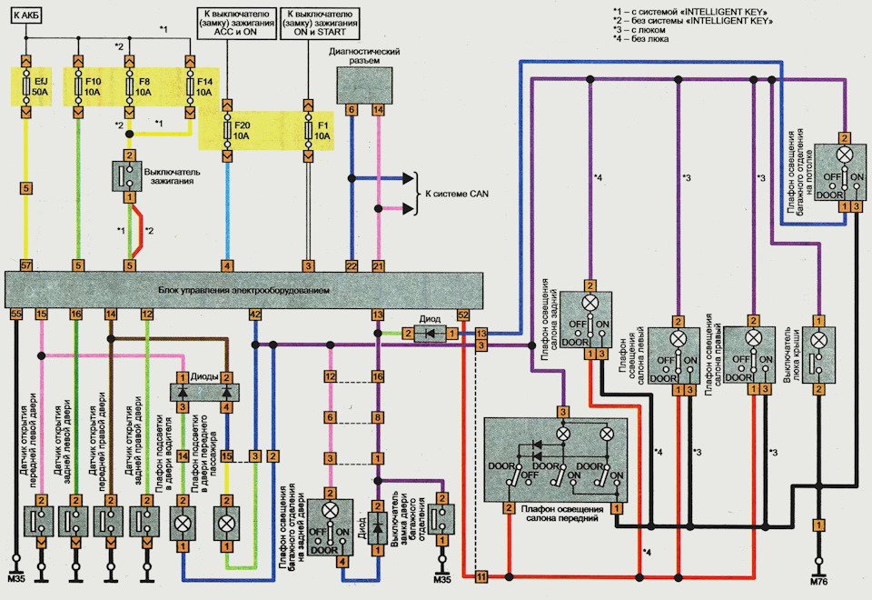The width and height of the screenshot is (872, 600).
Task: Click the legend line *1 с системой INTELLIGENT KEY
Action: (x=690, y=12)
